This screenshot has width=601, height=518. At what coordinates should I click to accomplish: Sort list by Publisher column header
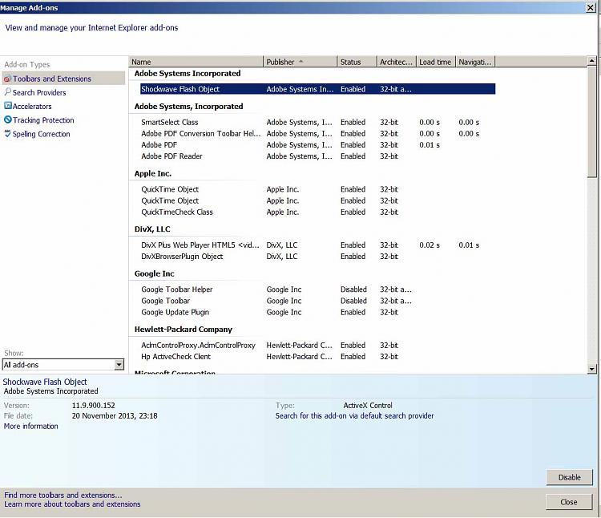(300, 62)
